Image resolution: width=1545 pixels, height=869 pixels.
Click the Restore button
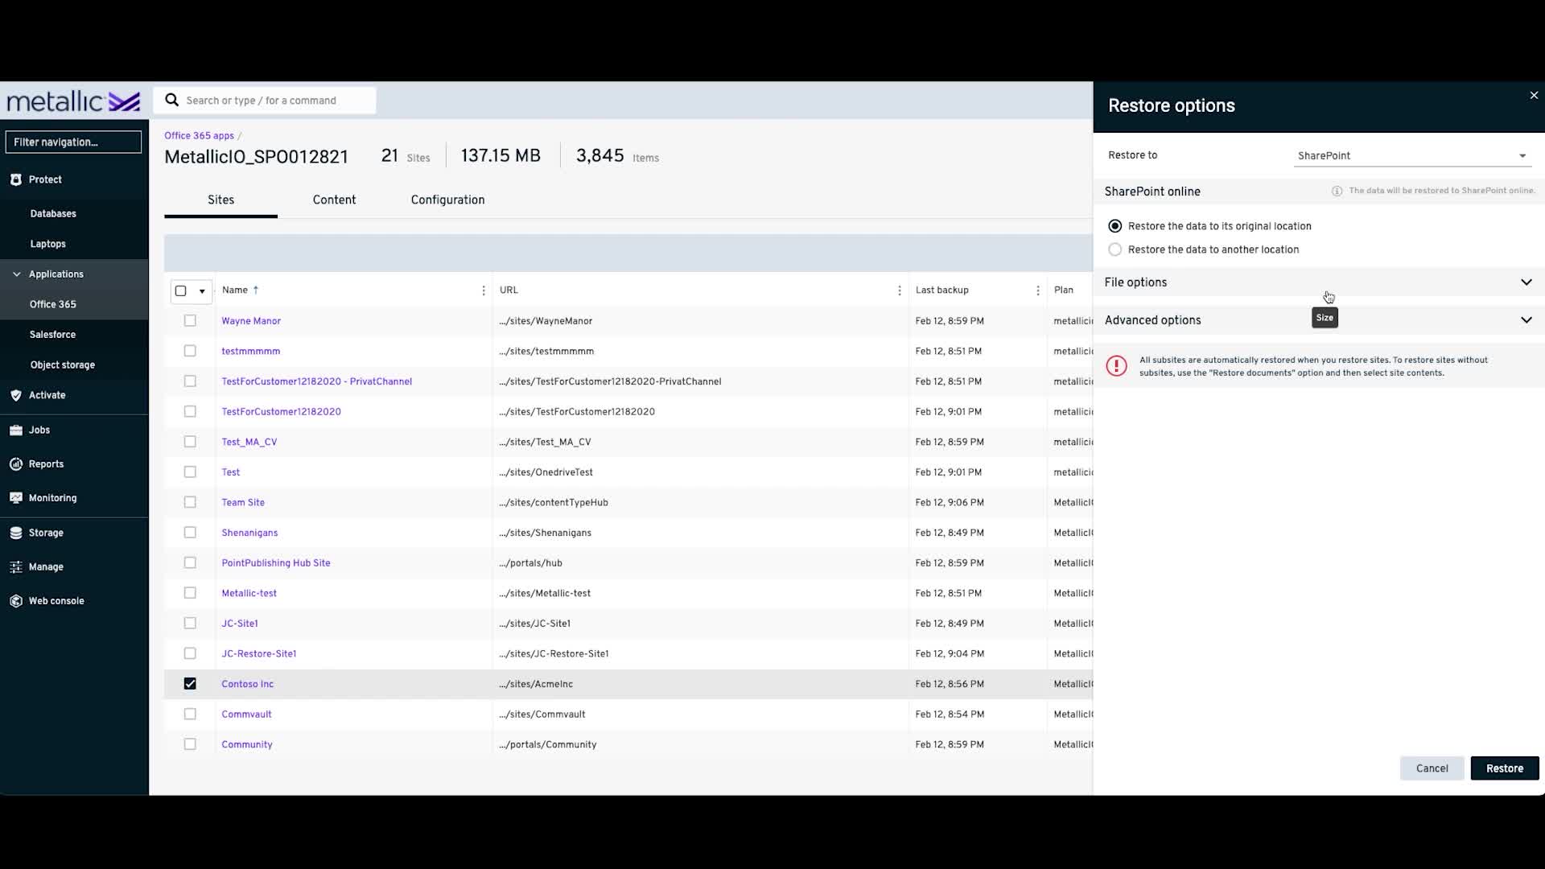click(x=1505, y=767)
